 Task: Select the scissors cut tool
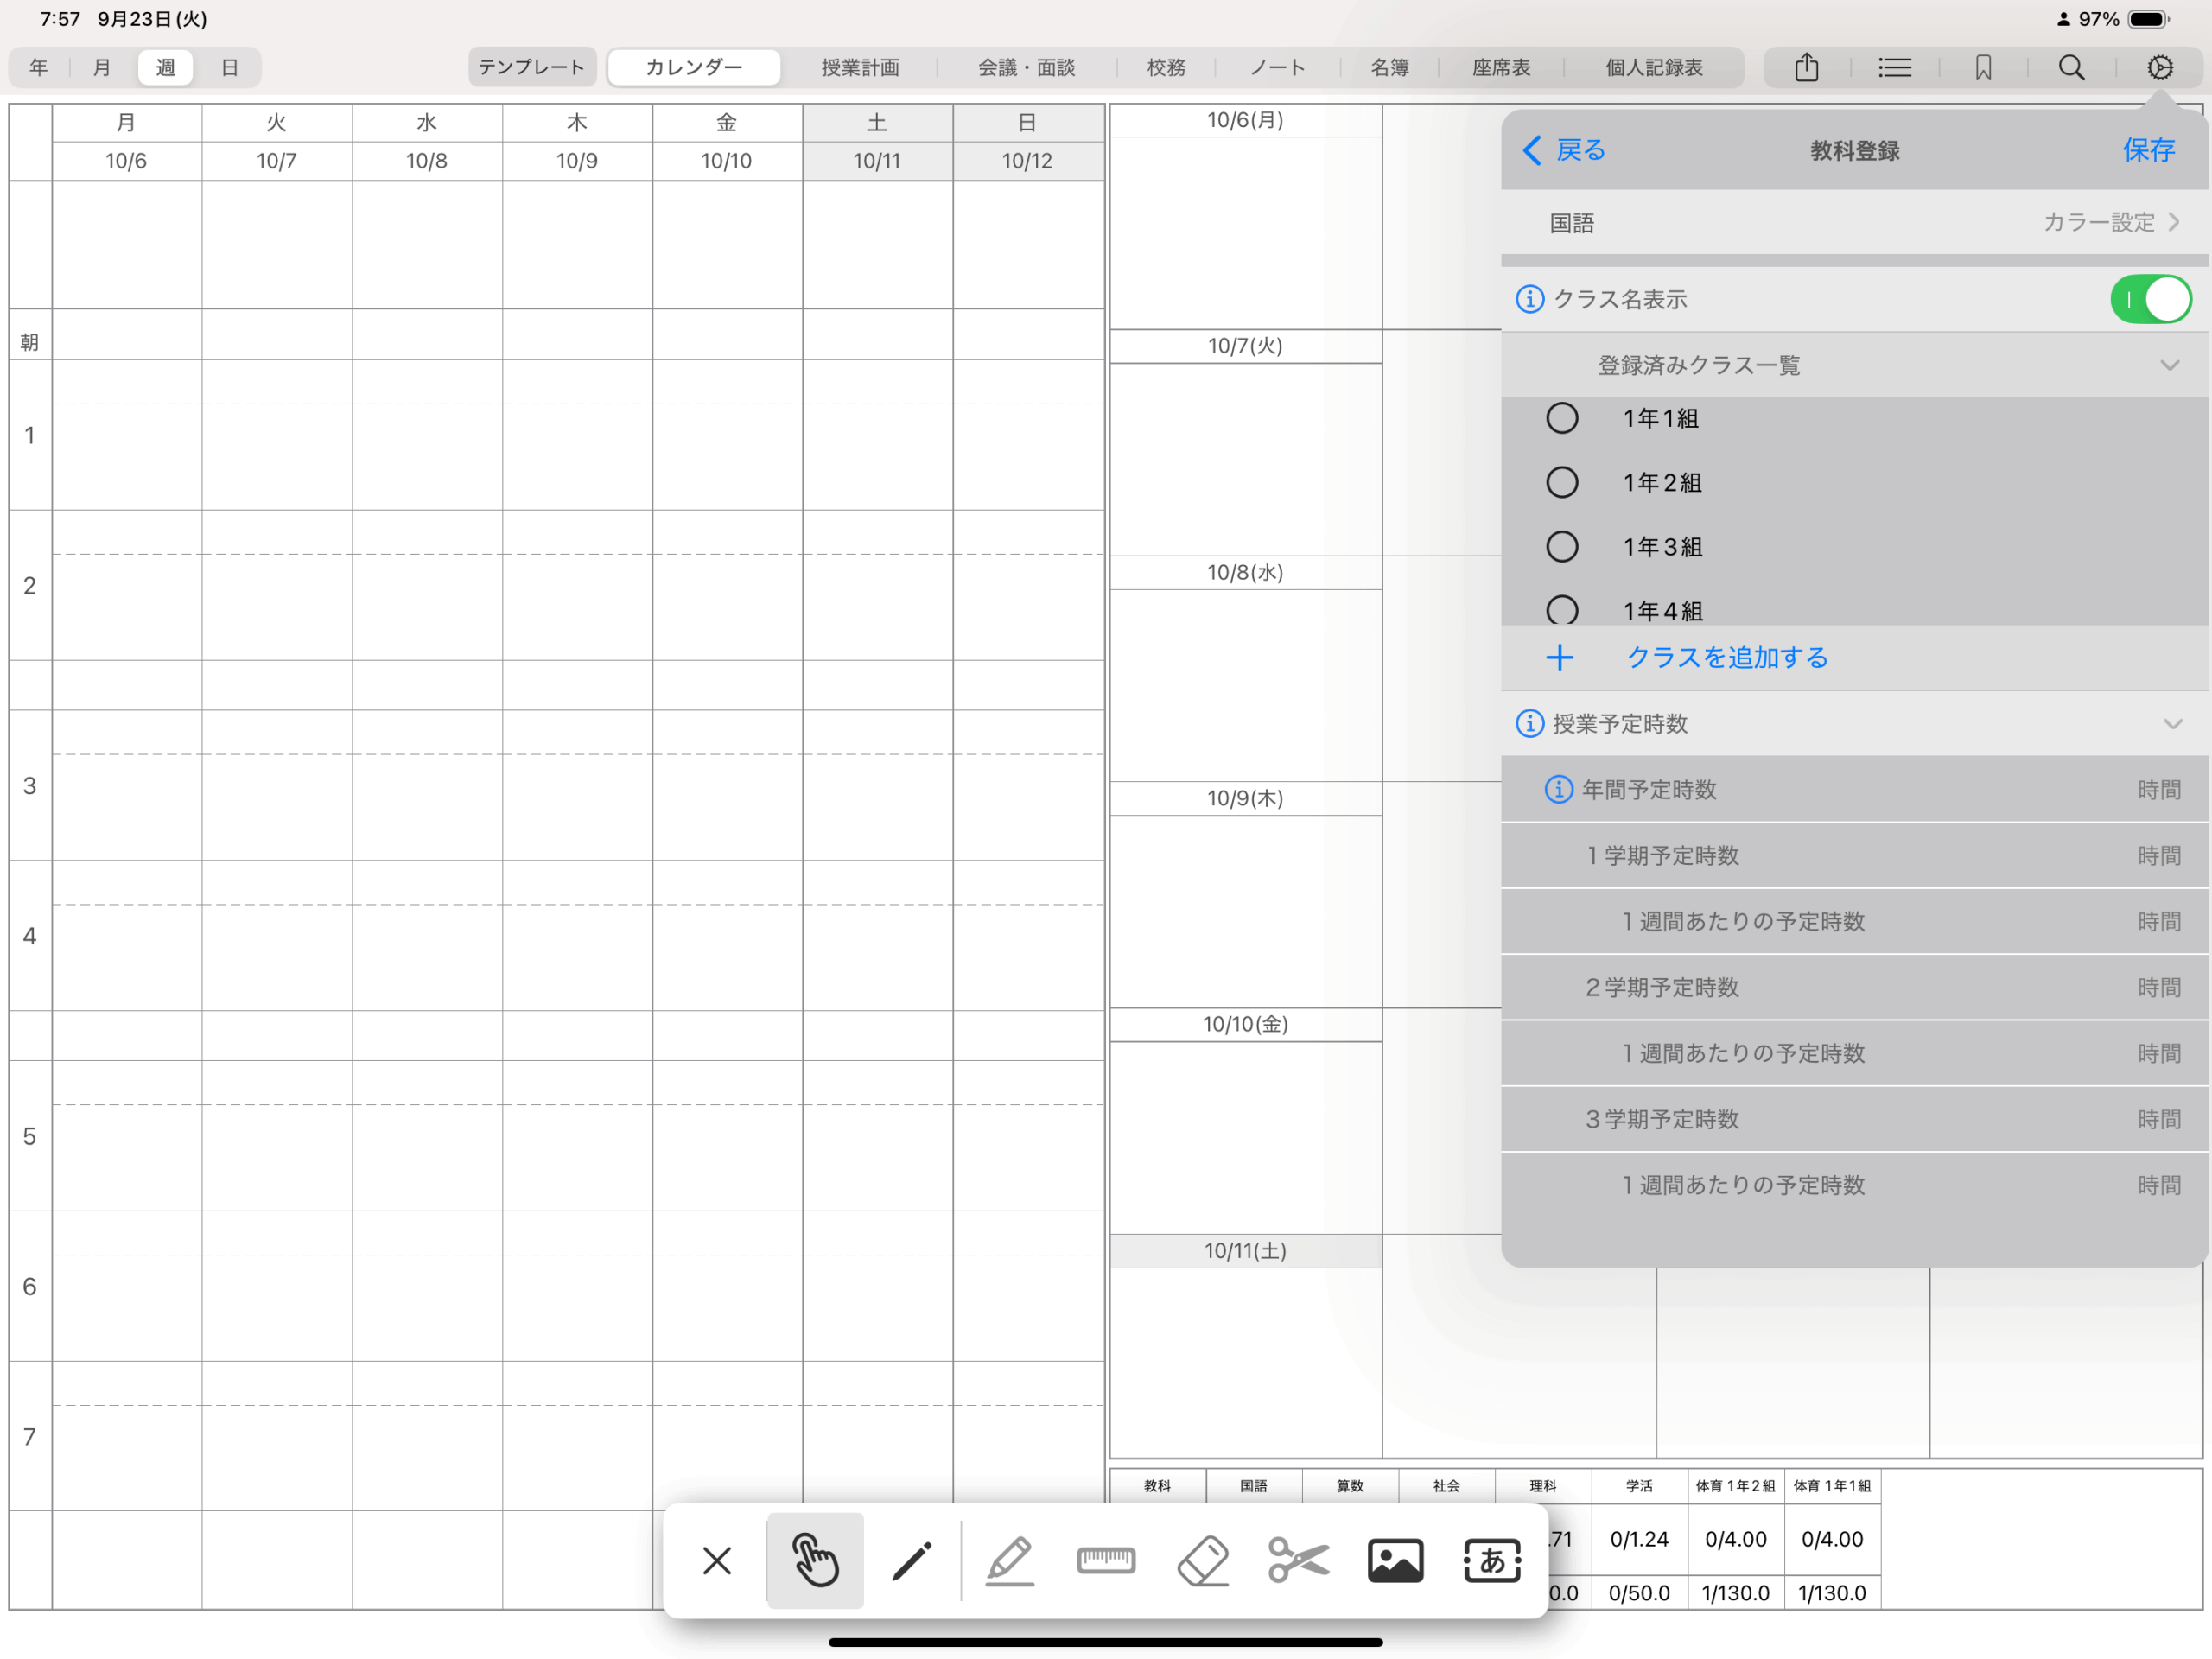pyautogui.click(x=1298, y=1560)
